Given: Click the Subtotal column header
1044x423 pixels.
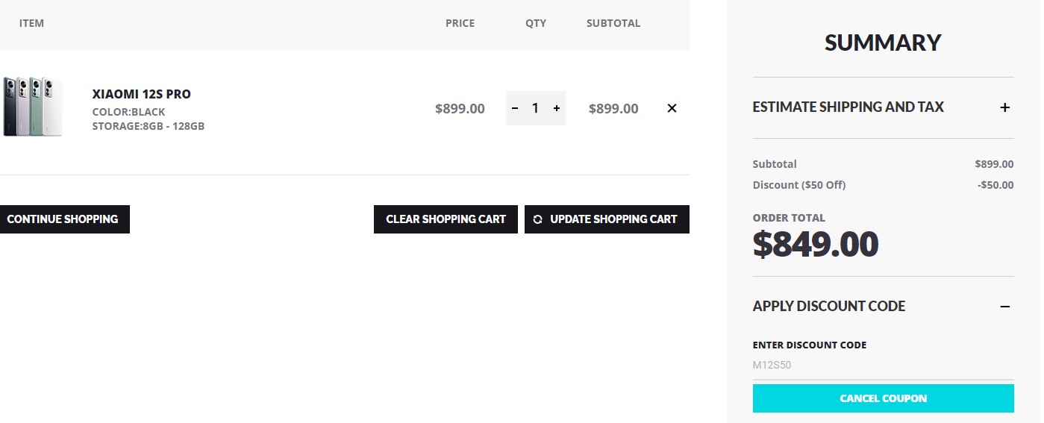Looking at the screenshot, I should point(613,23).
